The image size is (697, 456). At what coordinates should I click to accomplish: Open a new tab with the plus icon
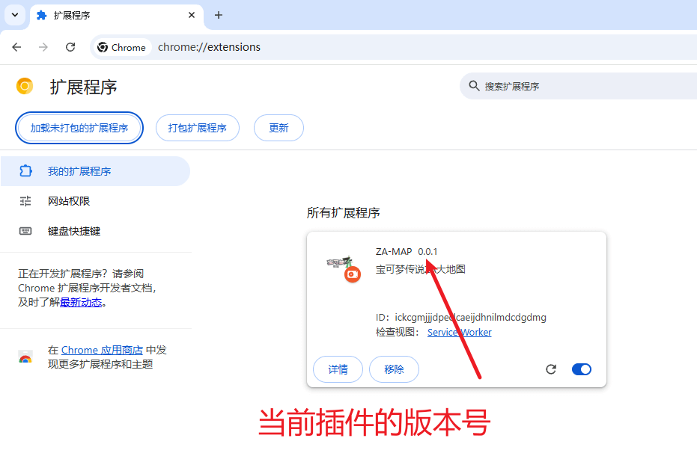coord(218,16)
